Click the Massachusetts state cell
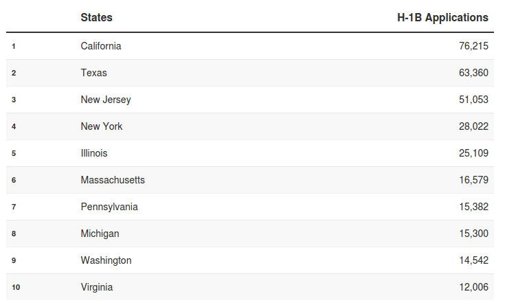Screen dimensions: 507x305 pyautogui.click(x=113, y=180)
